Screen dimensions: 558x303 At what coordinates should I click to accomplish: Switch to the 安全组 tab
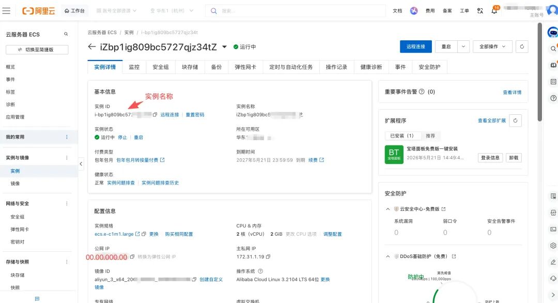point(161,67)
